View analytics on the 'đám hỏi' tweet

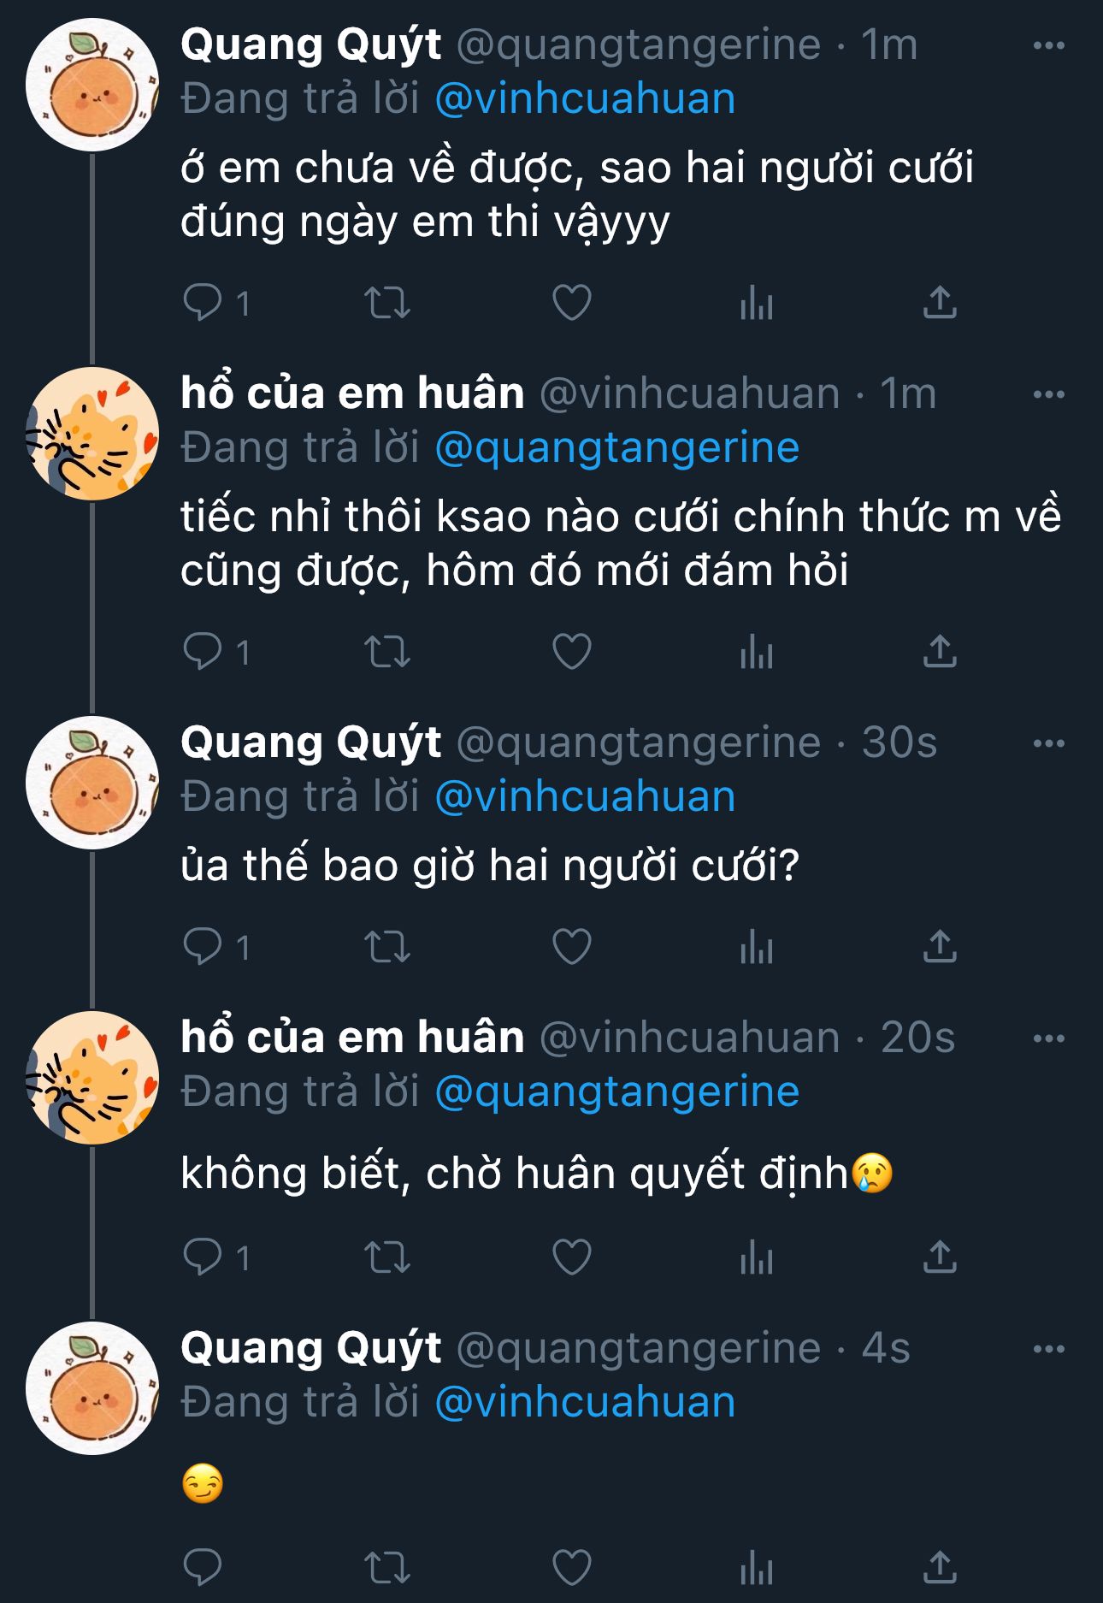coord(757,653)
